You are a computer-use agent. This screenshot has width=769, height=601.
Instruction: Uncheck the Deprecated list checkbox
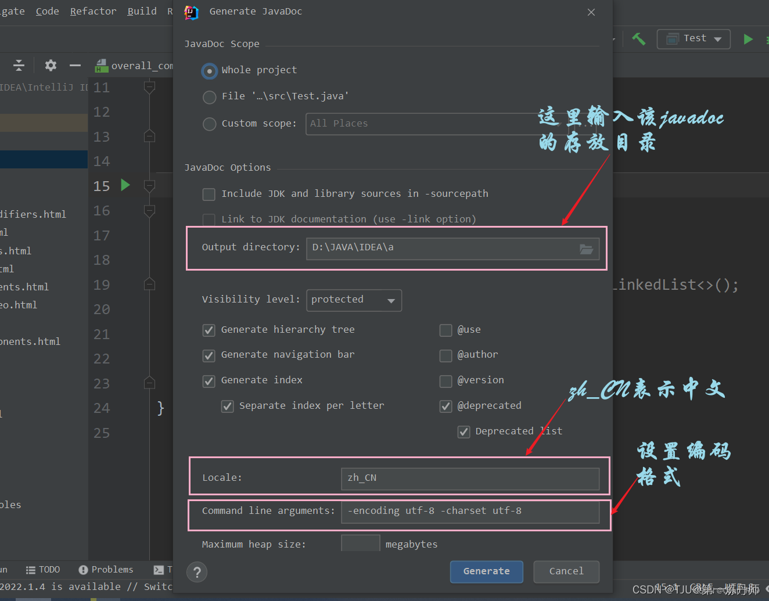click(463, 432)
